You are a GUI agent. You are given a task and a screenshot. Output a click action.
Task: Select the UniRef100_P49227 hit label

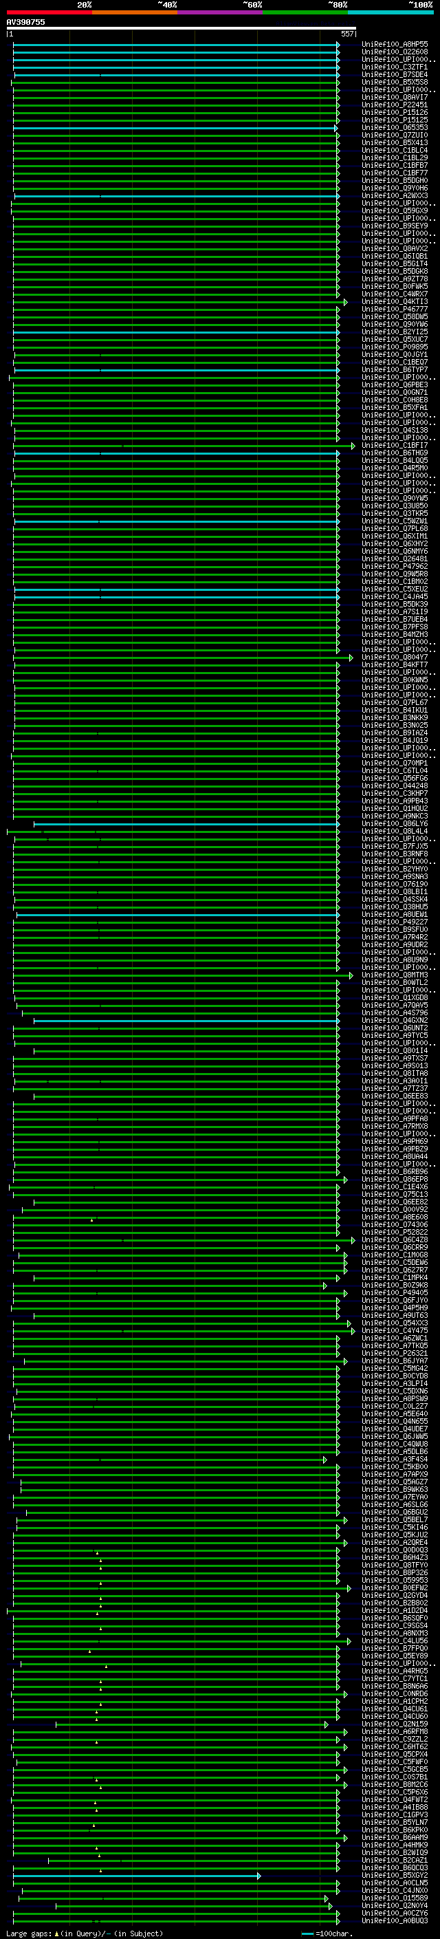pos(394,922)
